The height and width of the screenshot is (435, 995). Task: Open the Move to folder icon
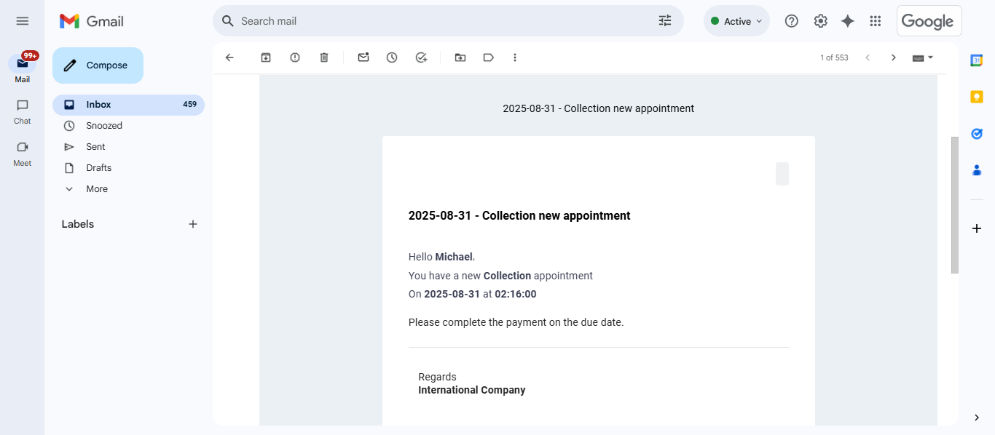click(x=460, y=57)
